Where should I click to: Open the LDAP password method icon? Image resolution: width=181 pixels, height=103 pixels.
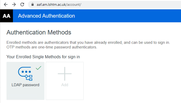25,73
